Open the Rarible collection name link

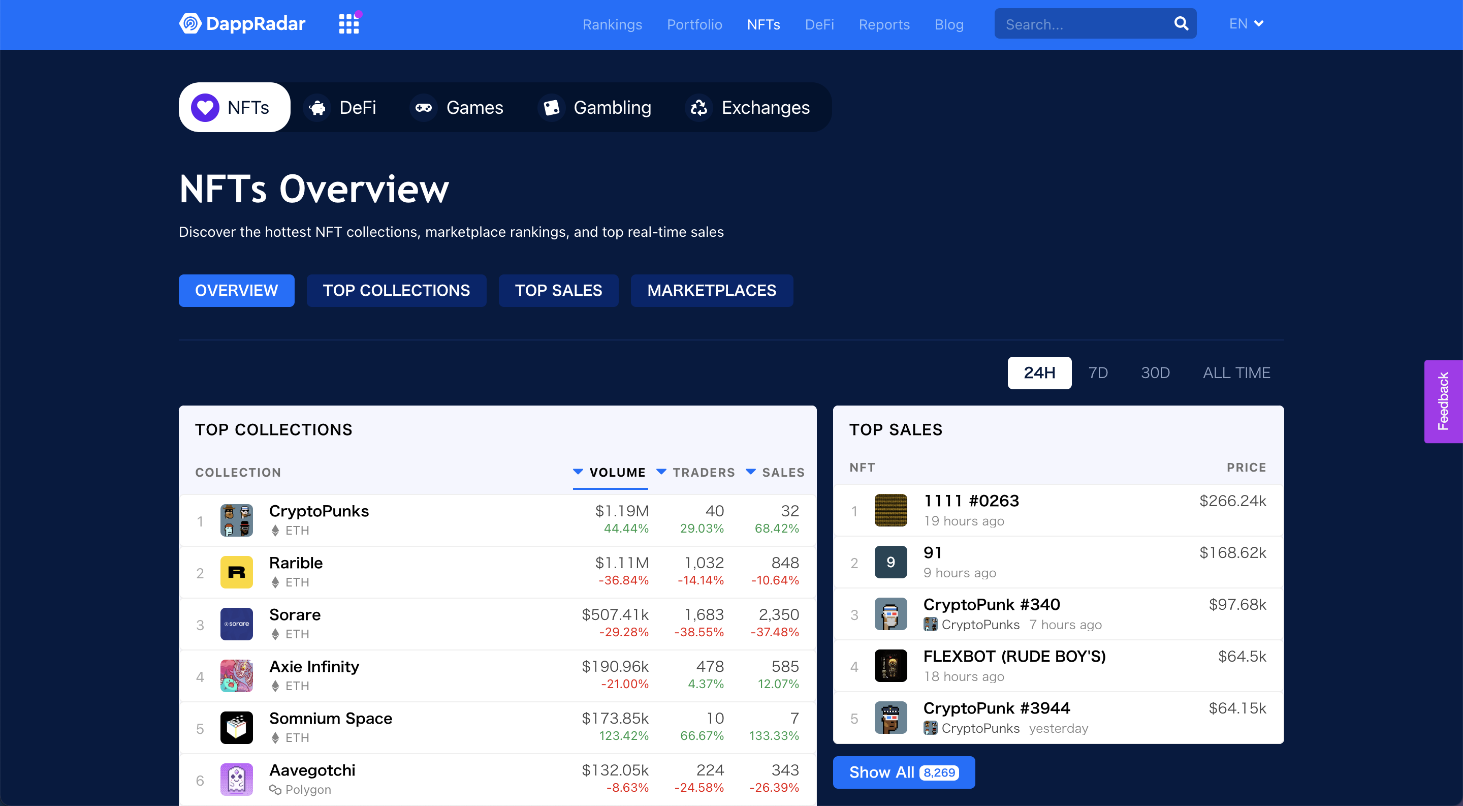296,563
